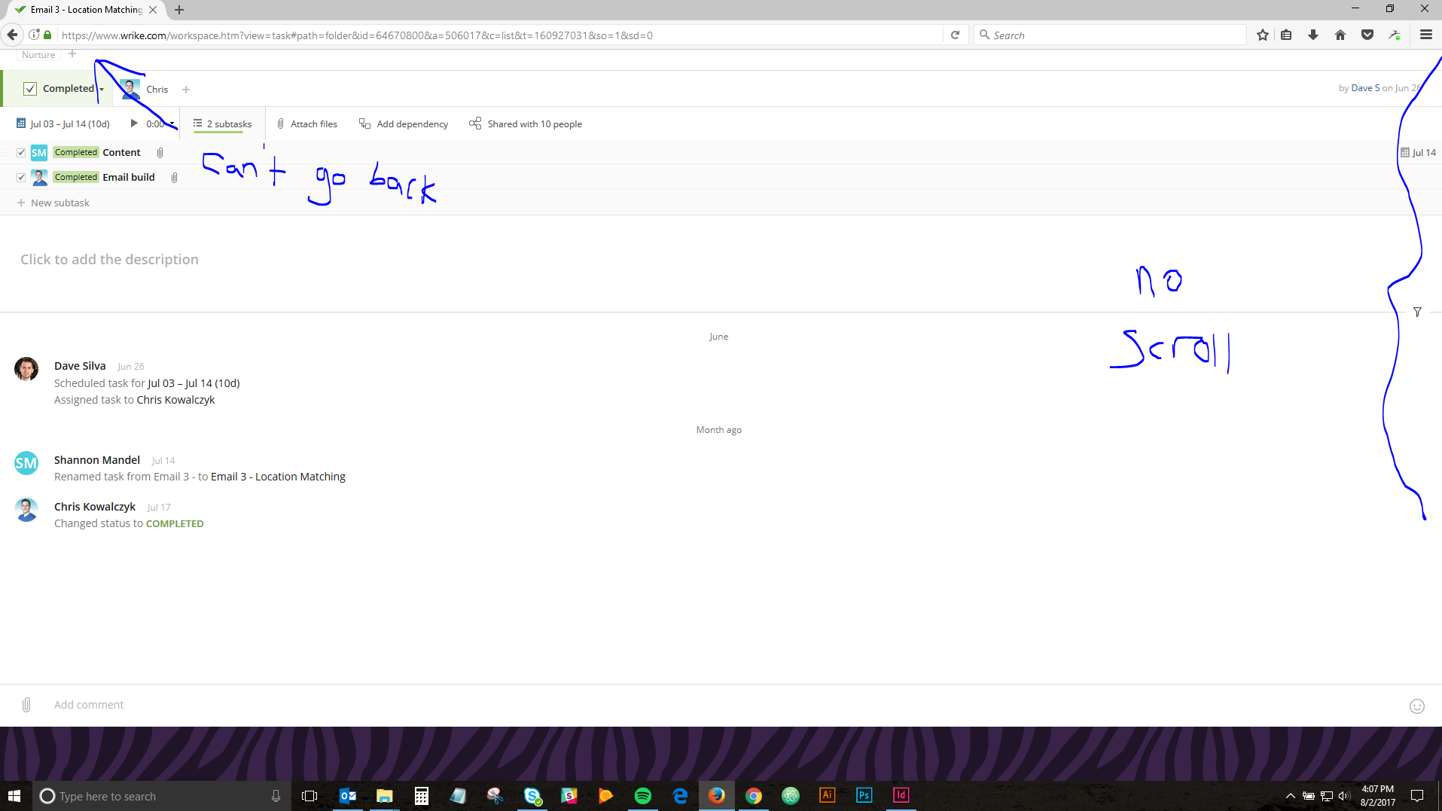Uncheck the Email build subtask checkbox

21,178
